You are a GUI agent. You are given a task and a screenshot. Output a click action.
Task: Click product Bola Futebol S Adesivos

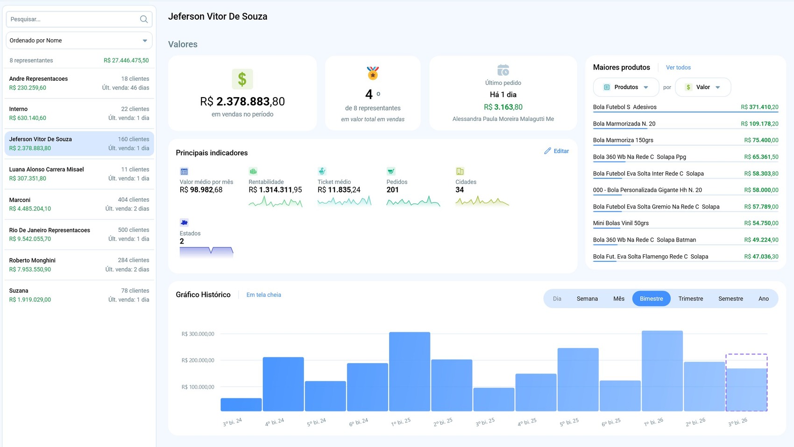686,107
